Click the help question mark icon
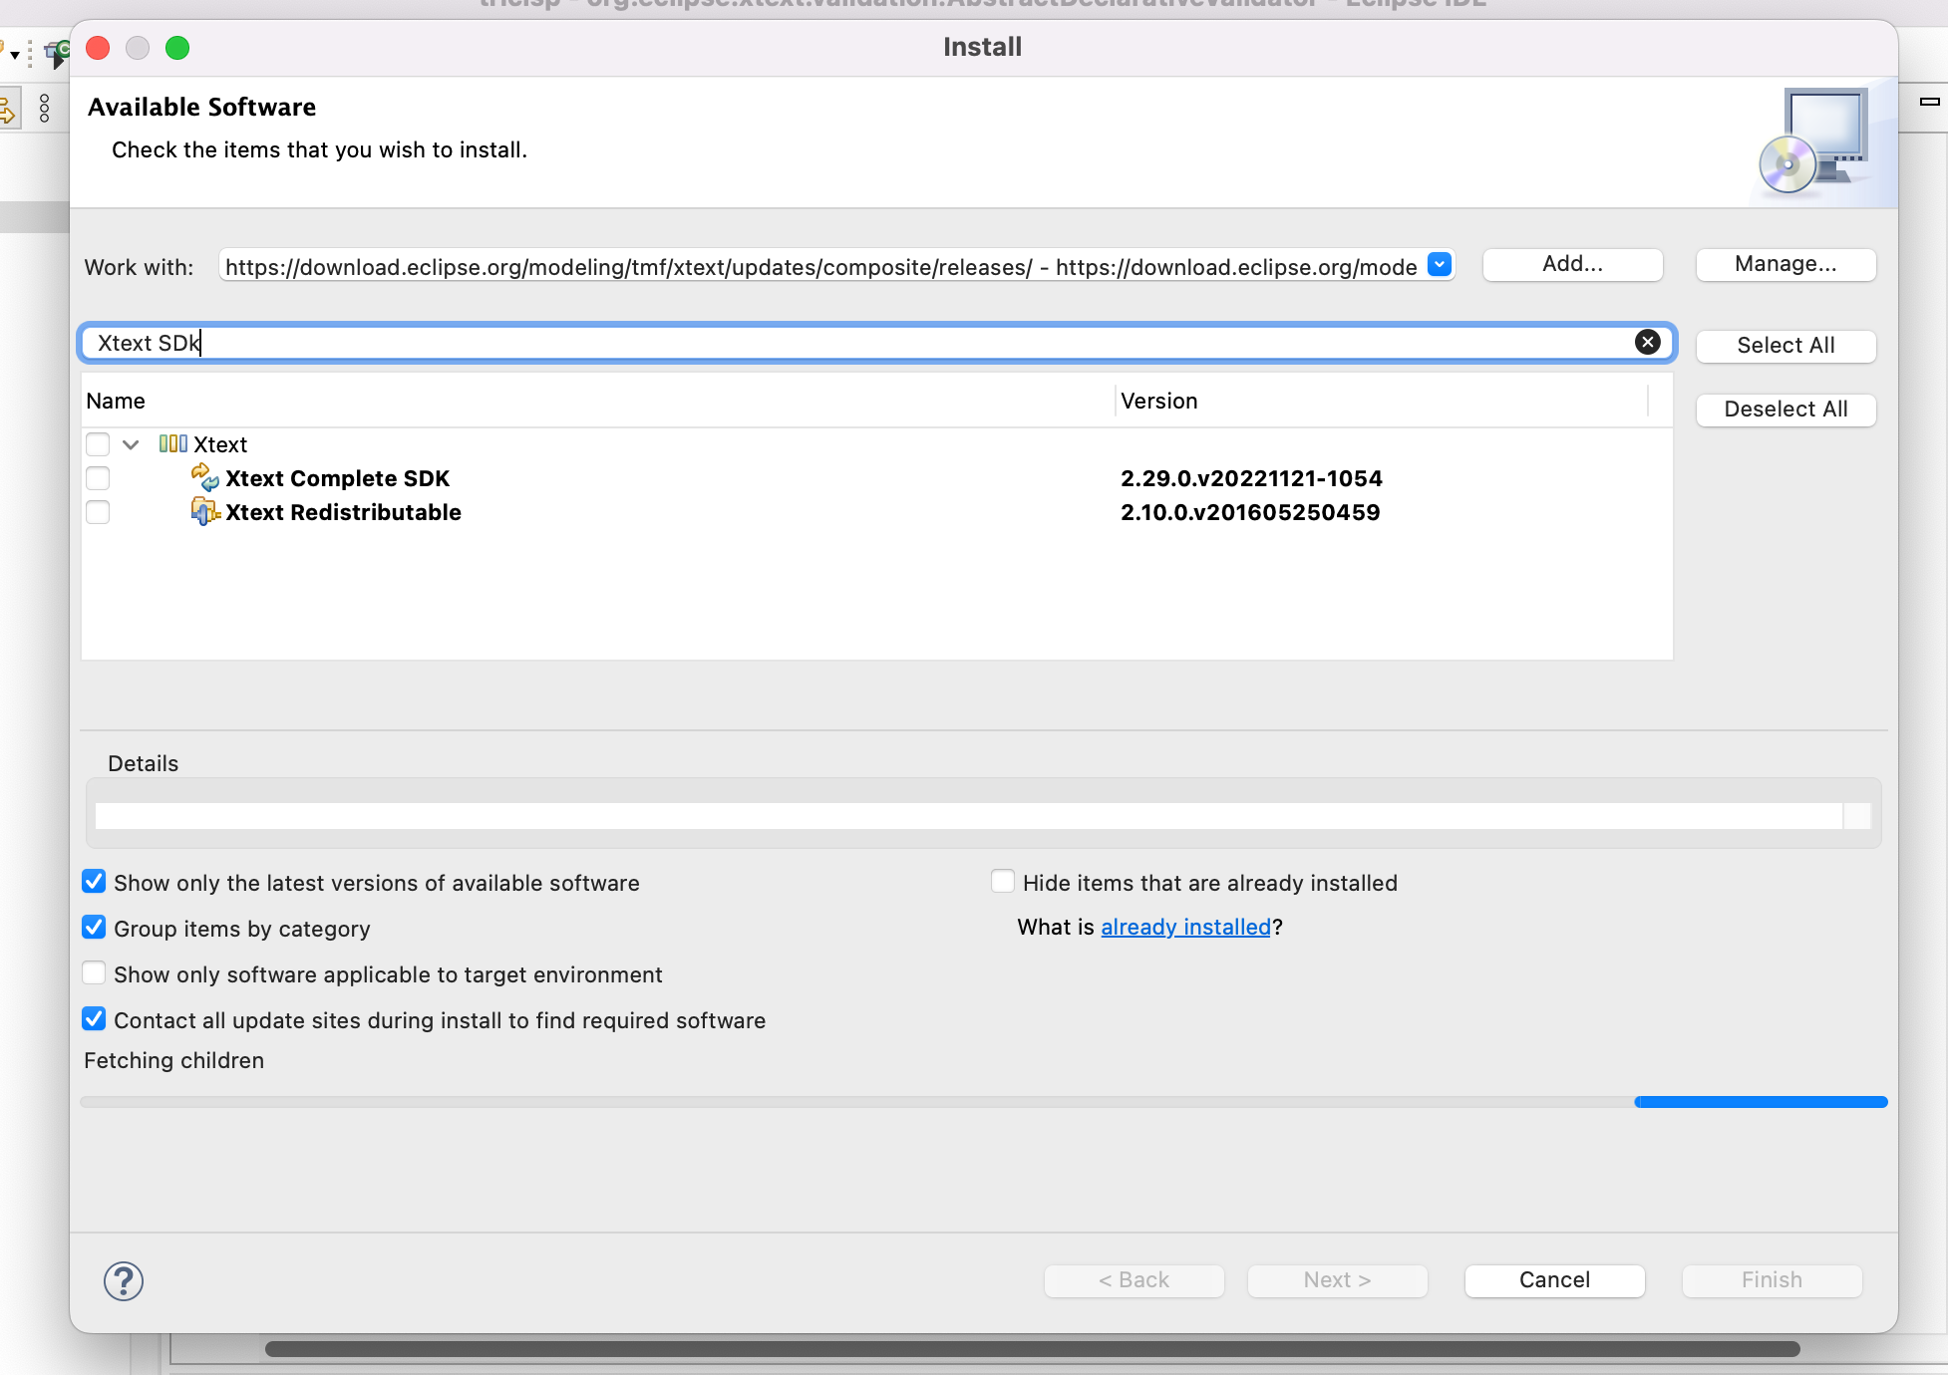This screenshot has width=1948, height=1375. [x=124, y=1281]
